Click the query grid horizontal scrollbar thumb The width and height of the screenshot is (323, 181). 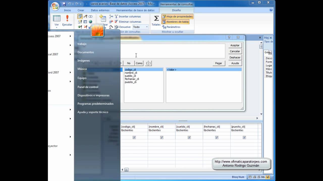(126, 170)
